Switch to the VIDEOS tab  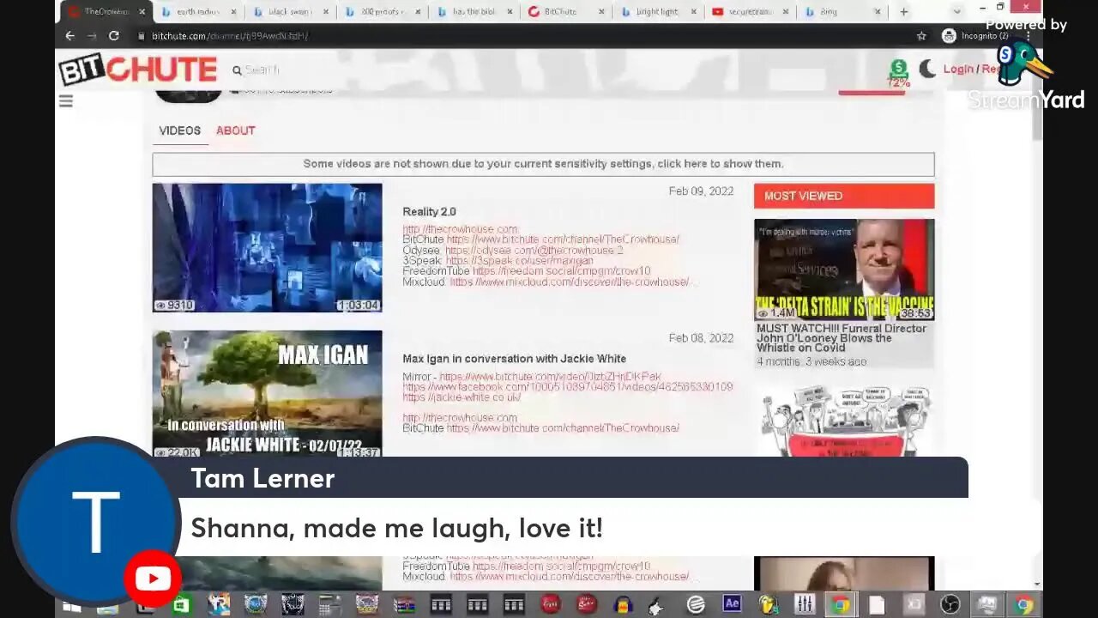179,130
